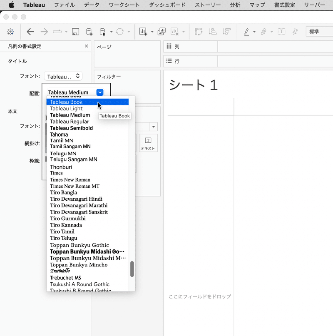Expand the clear sheet dropdown arrow
The height and width of the screenshot is (336, 333).
[184, 32]
